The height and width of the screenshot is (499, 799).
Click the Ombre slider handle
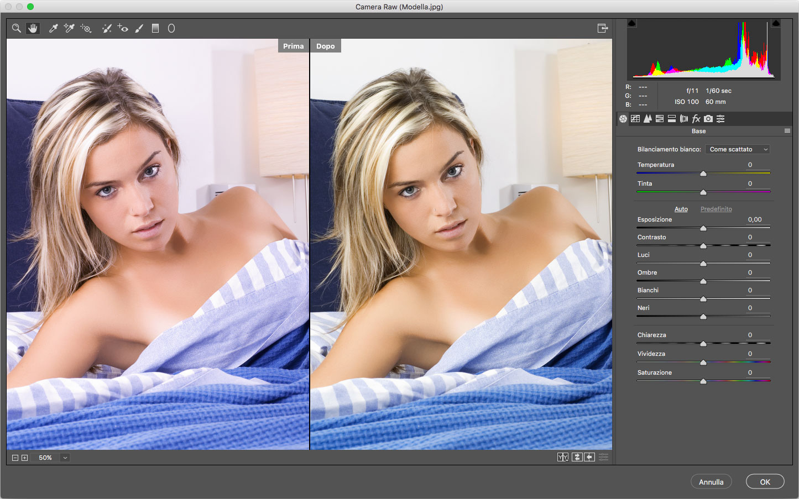[703, 281]
